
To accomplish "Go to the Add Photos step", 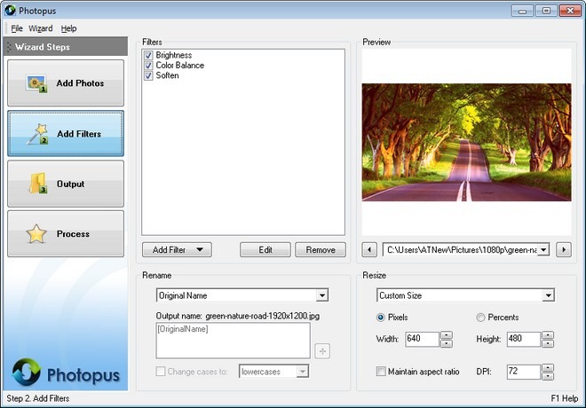I will coord(66,83).
